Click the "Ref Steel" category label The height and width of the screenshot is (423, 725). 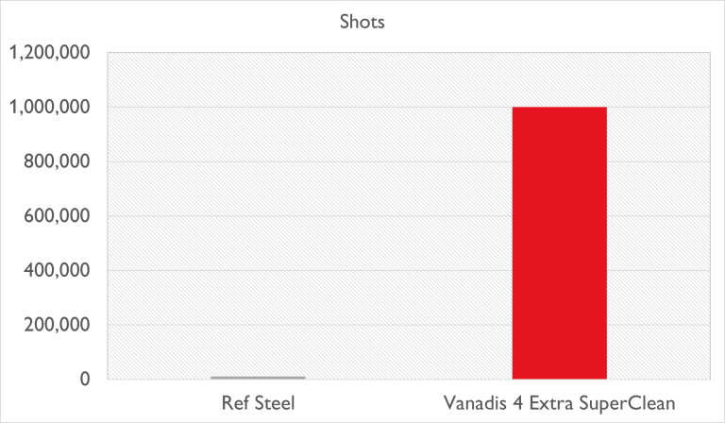tap(258, 403)
